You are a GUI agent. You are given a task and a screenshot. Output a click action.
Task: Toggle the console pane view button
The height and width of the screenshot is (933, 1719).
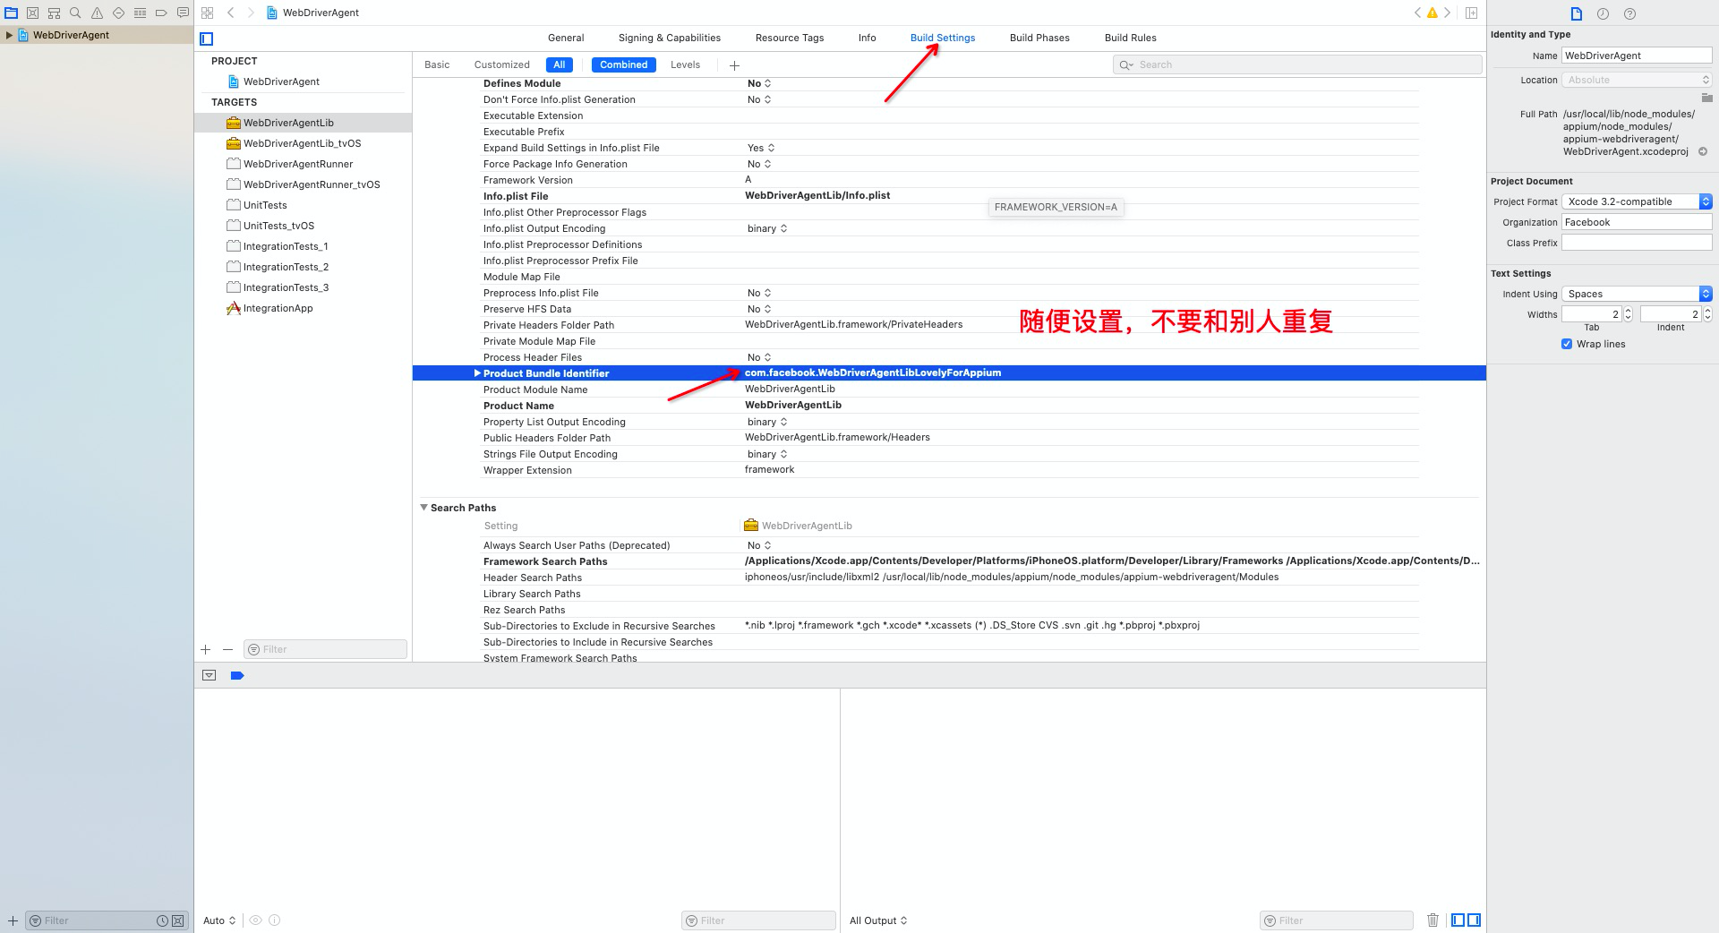coord(1474,920)
